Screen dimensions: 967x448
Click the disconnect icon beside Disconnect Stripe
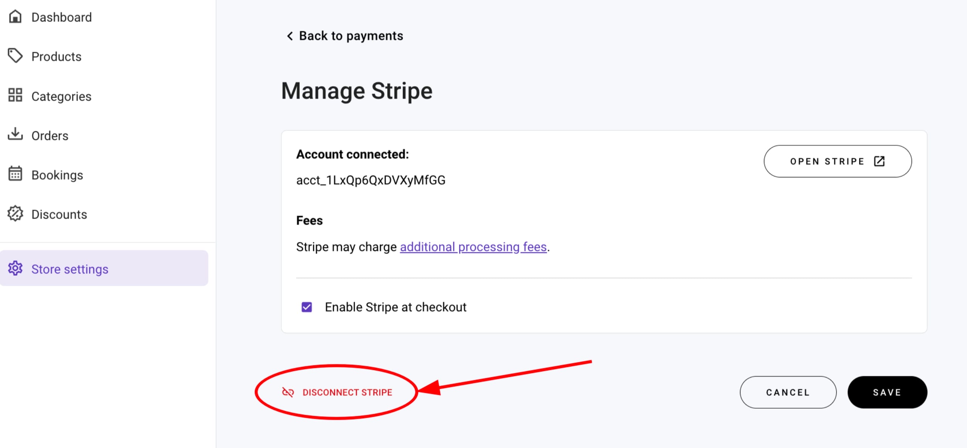click(x=287, y=392)
